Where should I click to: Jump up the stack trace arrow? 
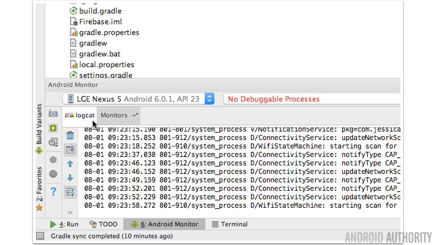70,164
